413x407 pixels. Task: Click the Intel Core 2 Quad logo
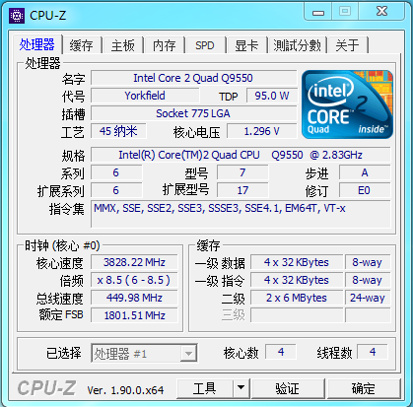coord(347,104)
